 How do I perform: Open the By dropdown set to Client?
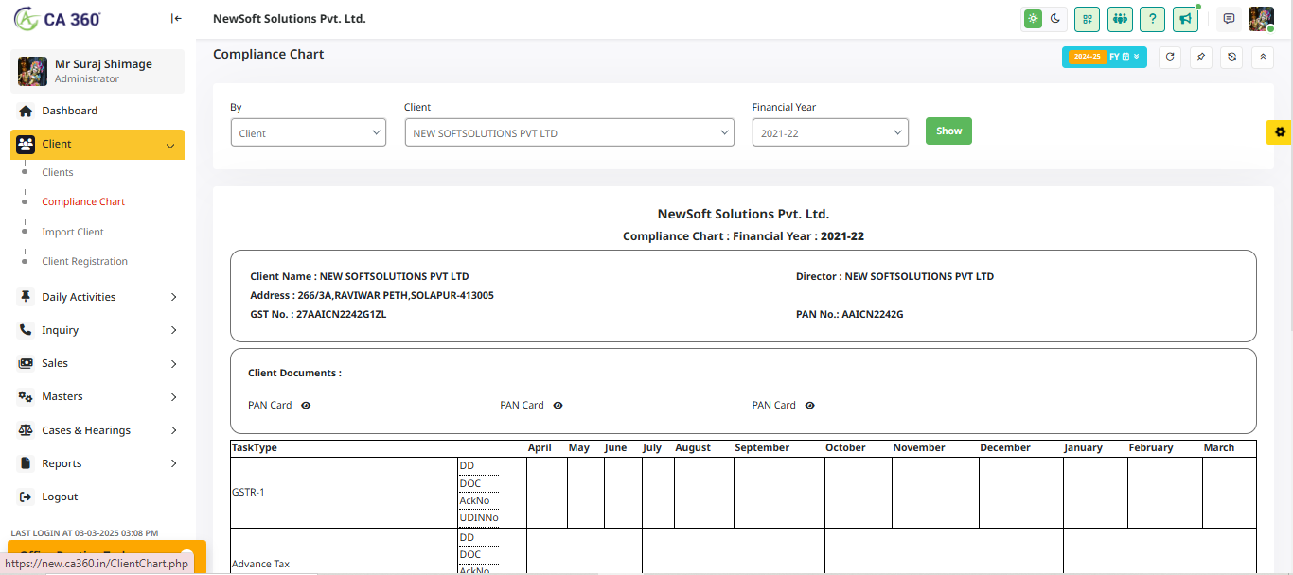tap(309, 132)
